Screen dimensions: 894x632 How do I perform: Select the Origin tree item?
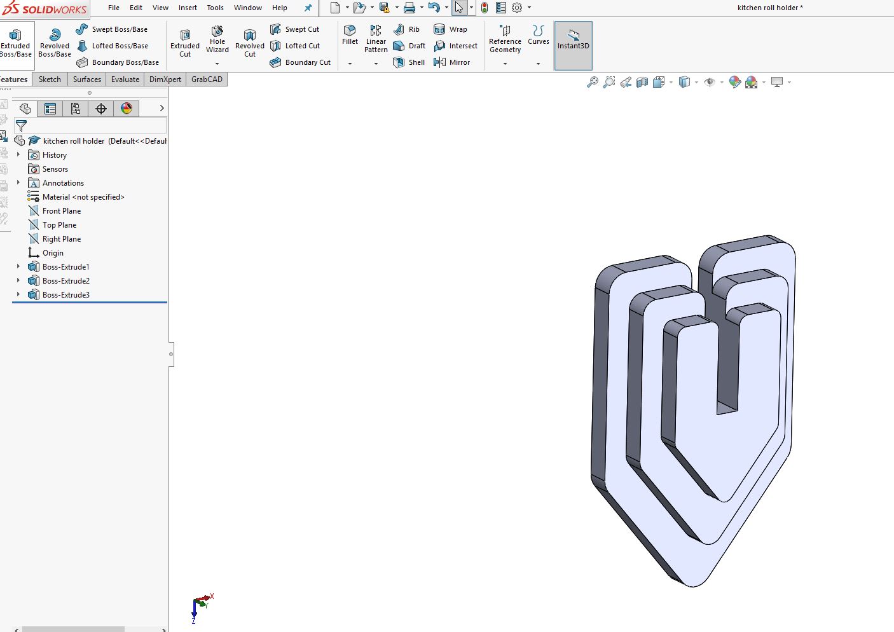point(46,252)
